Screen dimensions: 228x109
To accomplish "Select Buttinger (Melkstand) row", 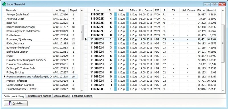I will tap(42, 48).
